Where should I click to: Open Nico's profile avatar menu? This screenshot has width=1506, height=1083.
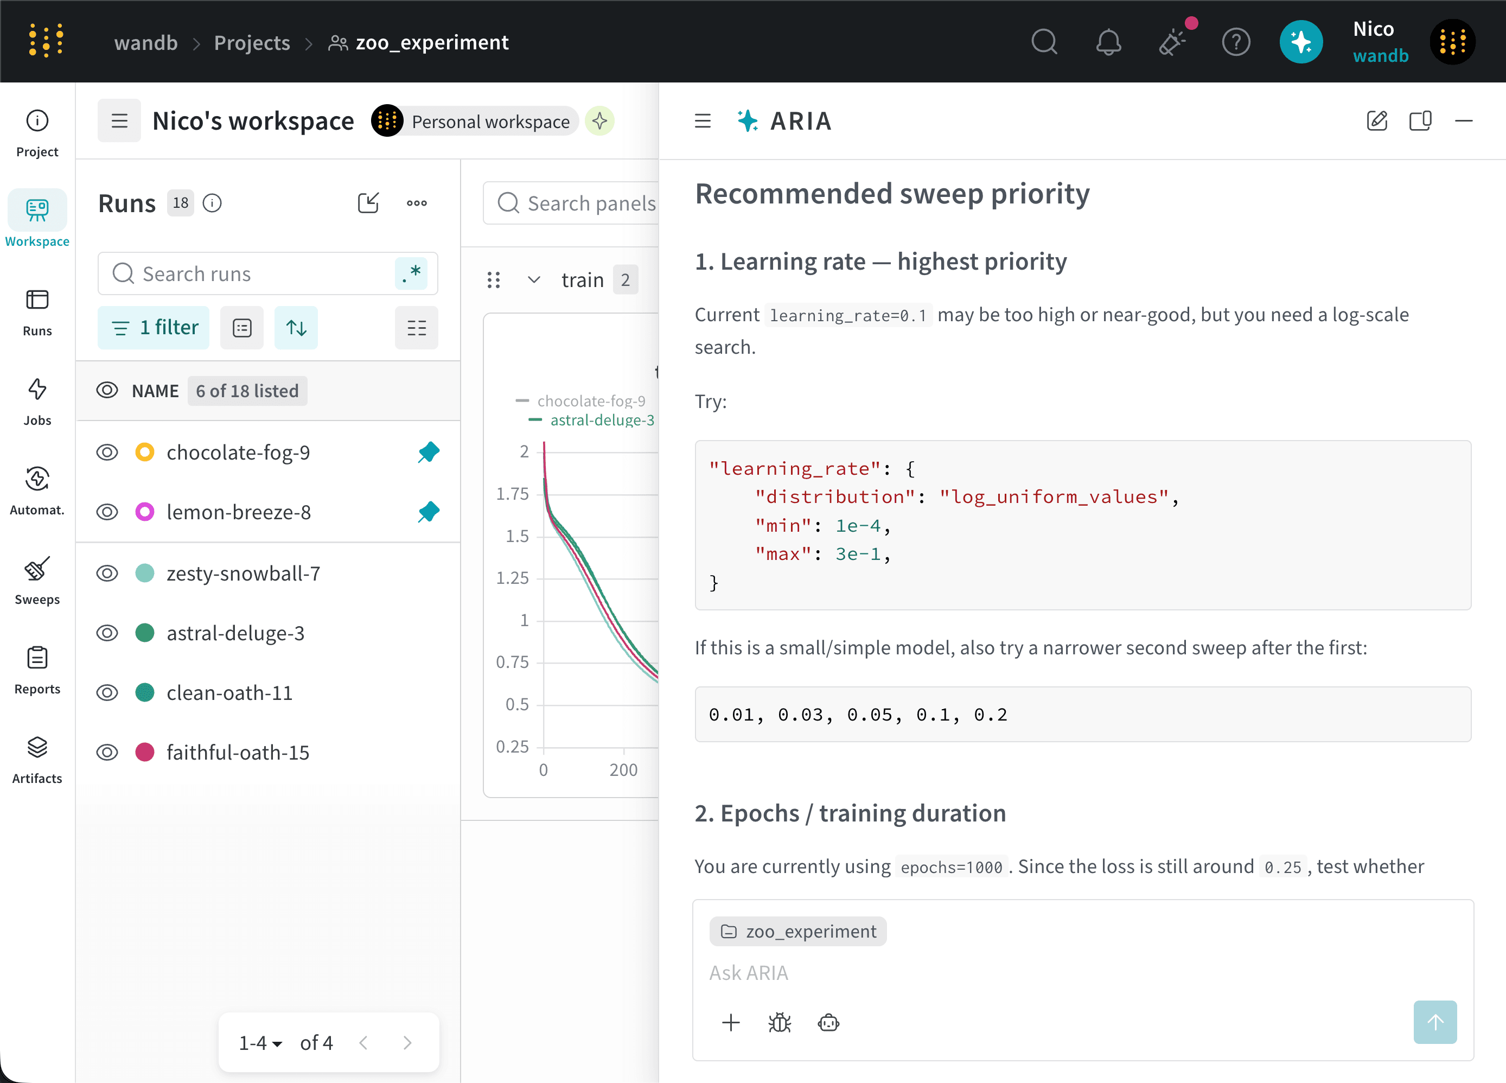point(1452,42)
